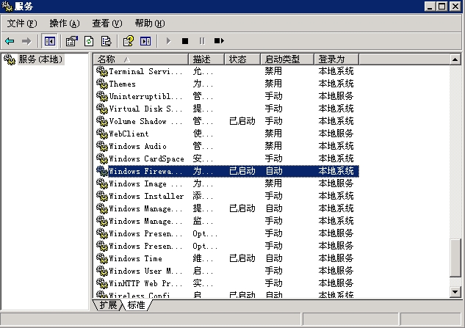Viewport: 465px width, 328px height.
Task: Click the Start Service play icon
Action: click(168, 41)
